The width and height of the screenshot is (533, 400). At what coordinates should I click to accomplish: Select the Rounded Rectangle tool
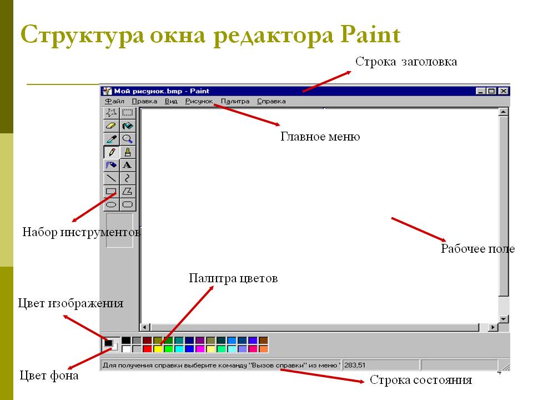[x=127, y=204]
